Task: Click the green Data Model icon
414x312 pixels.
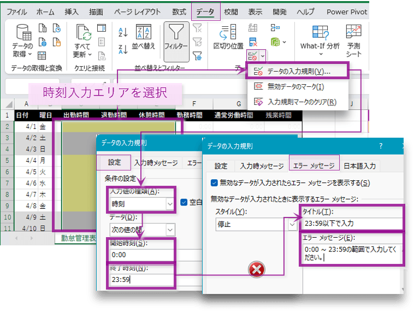Action: 275,42
